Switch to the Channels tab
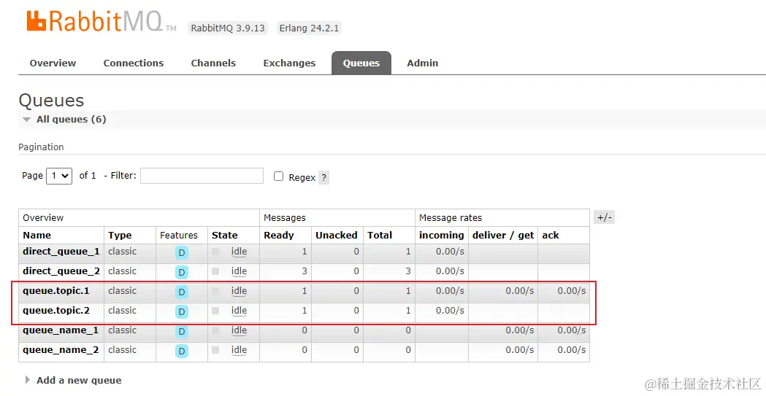The height and width of the screenshot is (396, 766). [x=213, y=63]
